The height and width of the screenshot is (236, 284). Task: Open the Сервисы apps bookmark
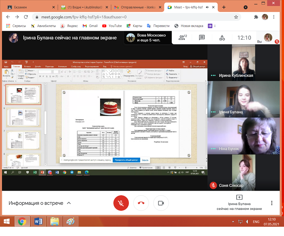[16, 26]
